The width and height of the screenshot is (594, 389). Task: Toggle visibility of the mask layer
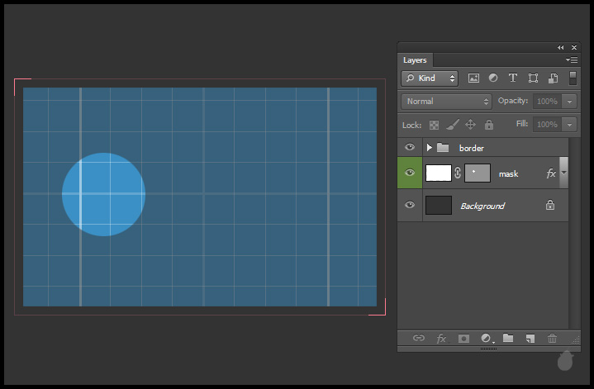(410, 173)
